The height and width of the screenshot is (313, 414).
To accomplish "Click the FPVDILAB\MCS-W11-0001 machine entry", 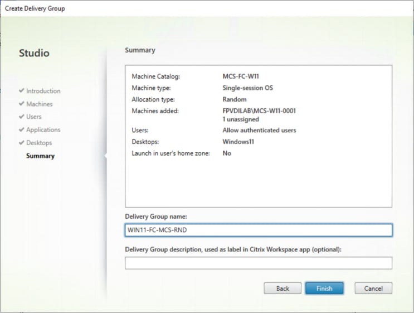I will point(259,111).
